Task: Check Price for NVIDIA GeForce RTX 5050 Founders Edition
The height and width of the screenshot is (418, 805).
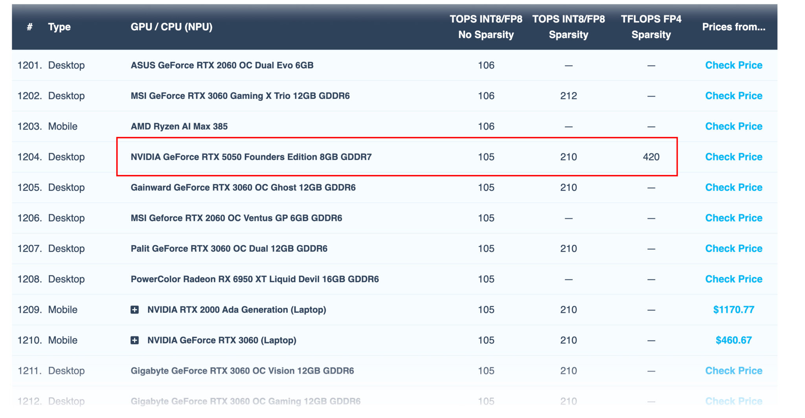Action: coord(733,157)
